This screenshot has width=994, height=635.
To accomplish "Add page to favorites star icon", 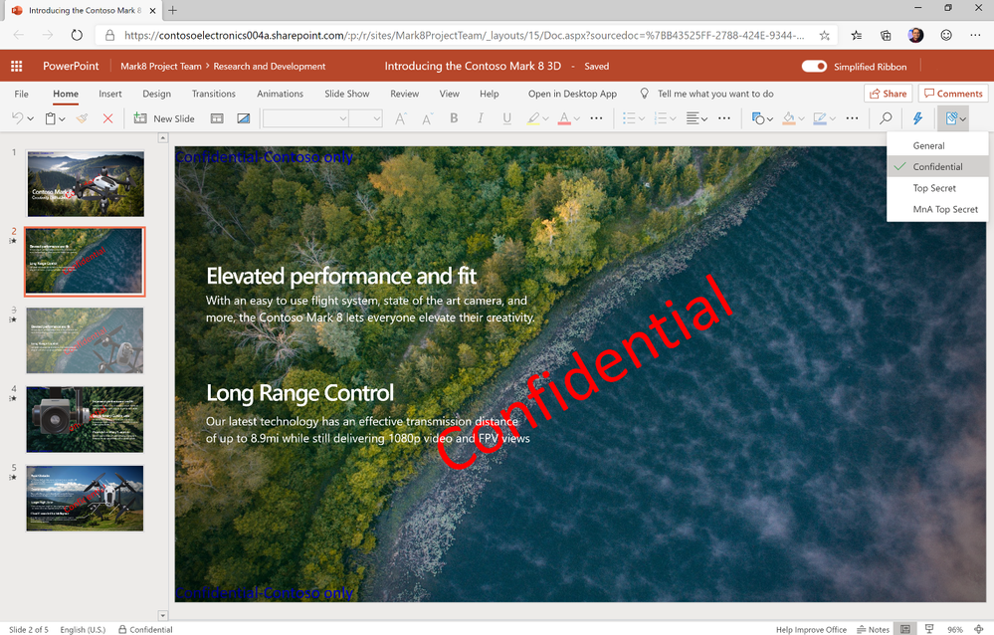I will pos(824,36).
